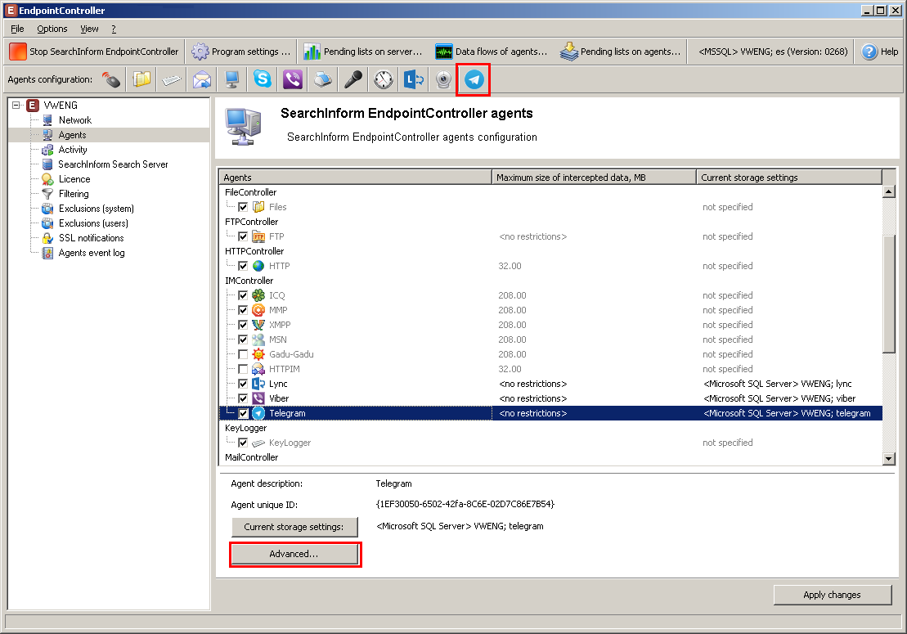This screenshot has width=907, height=634.
Task: Click the MSSQL VWENG connection info
Action: (x=773, y=52)
